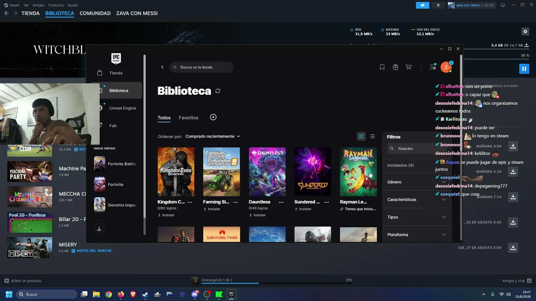Open the Windows Start menu
The image size is (536, 301).
(x=9, y=294)
